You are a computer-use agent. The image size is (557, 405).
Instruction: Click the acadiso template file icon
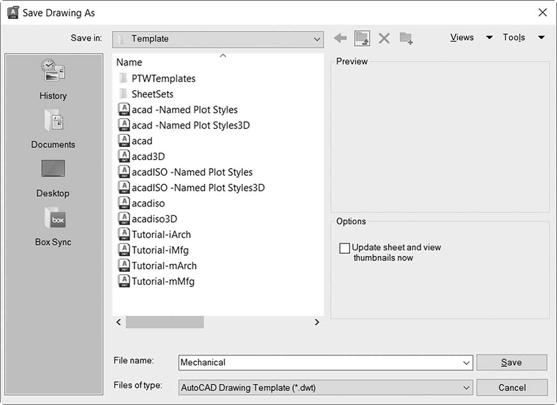[x=124, y=203]
